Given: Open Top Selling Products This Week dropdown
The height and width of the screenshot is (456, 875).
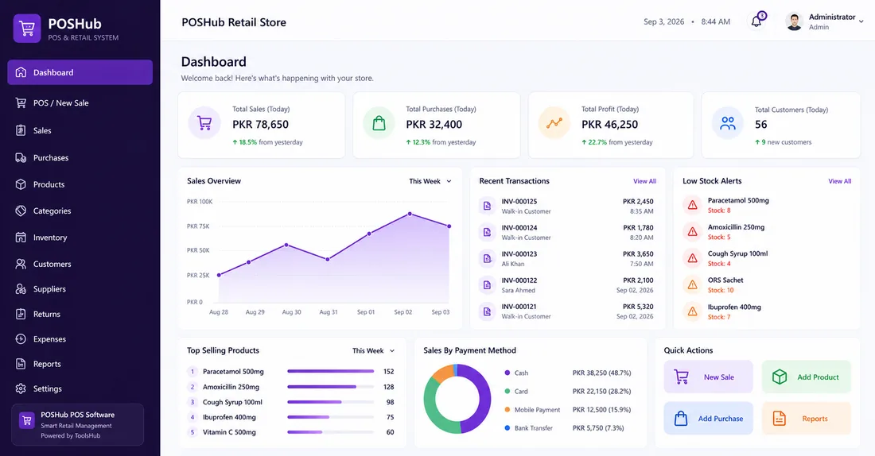Looking at the screenshot, I should pos(373,350).
